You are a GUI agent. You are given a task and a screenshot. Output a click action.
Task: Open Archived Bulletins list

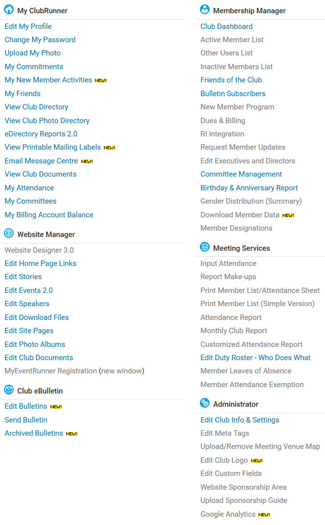pos(34,433)
